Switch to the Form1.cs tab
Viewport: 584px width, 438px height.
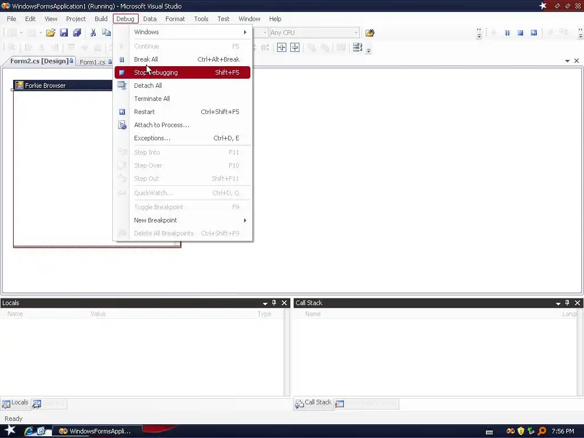pos(95,62)
